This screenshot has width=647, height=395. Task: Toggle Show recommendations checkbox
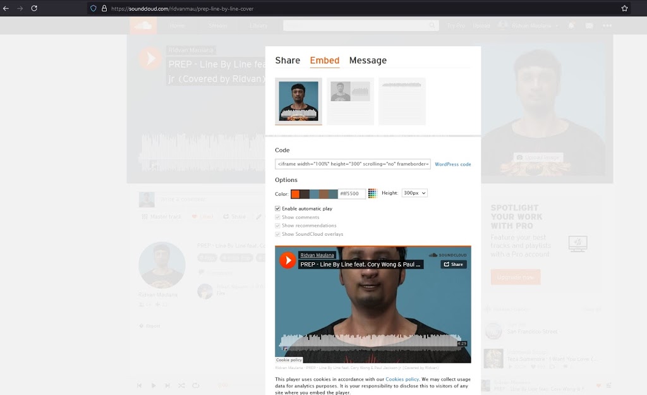coord(278,226)
